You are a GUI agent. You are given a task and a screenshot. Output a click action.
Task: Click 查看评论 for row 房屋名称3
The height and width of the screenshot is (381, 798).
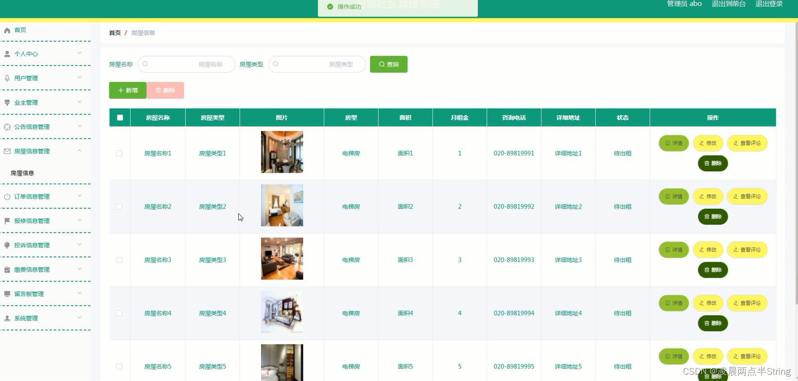coord(747,250)
